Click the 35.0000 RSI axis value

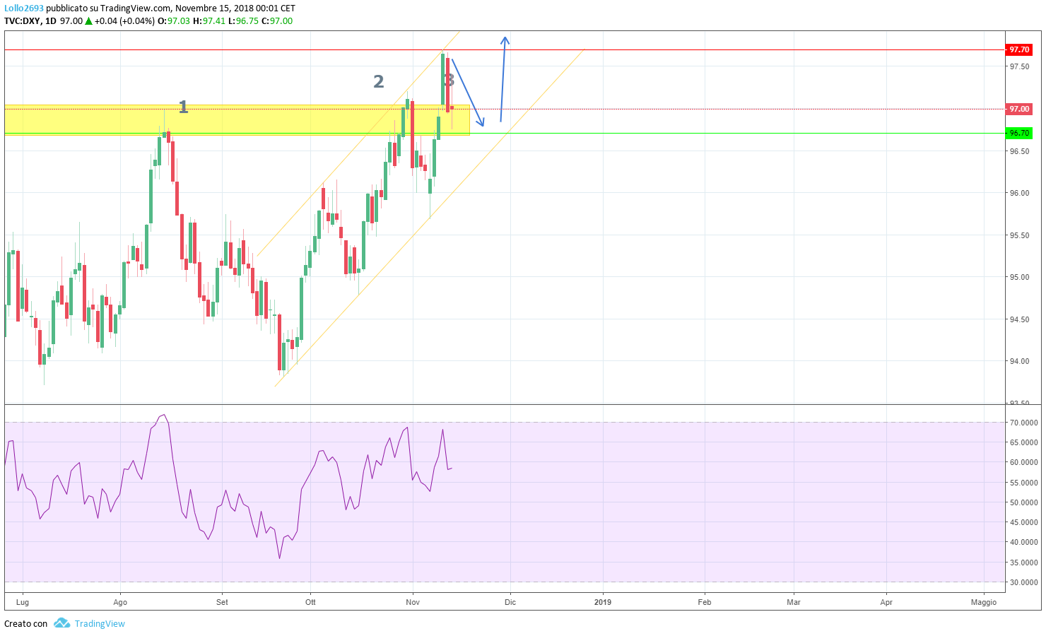(x=1023, y=563)
